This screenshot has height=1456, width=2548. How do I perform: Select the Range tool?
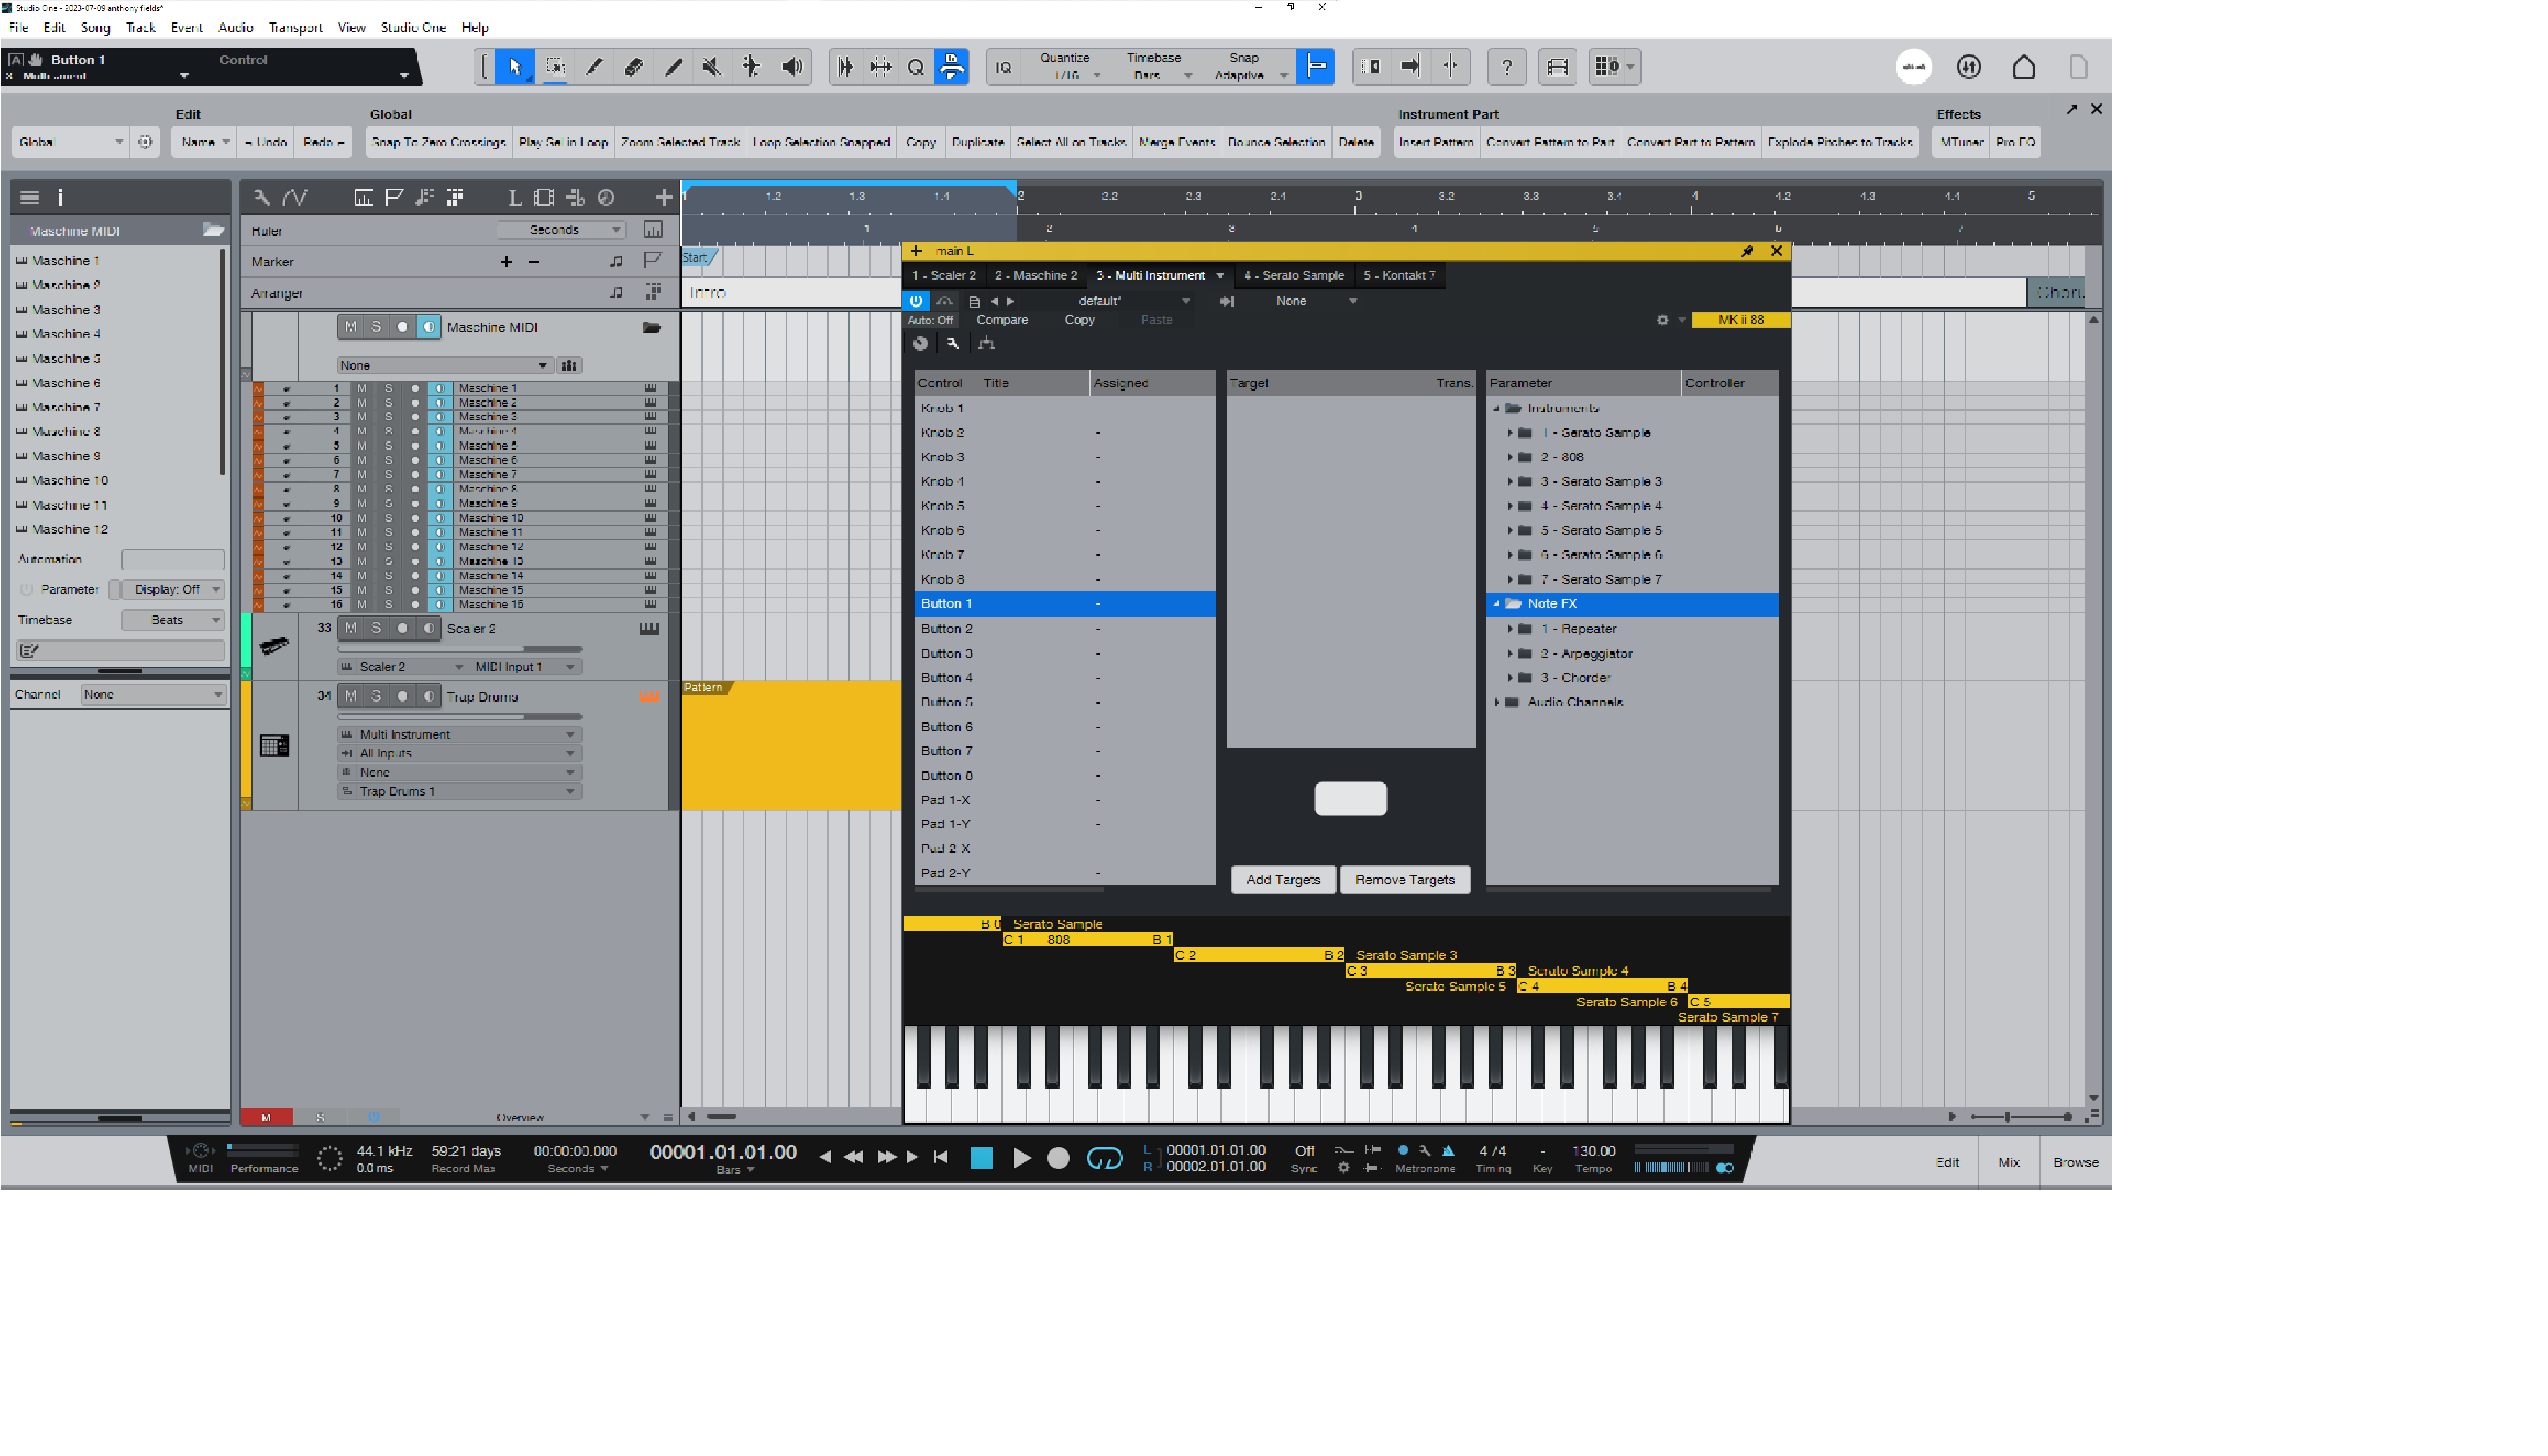pyautogui.click(x=555, y=67)
